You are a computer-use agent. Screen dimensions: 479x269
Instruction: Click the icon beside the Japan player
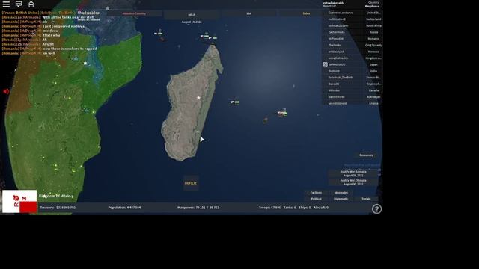[x=326, y=64]
